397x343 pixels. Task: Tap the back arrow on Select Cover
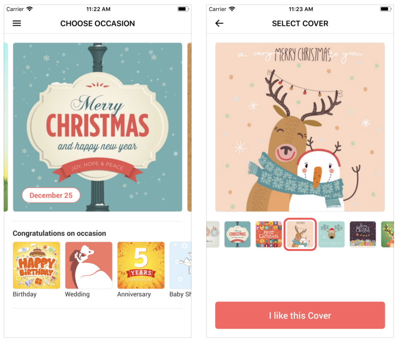219,24
